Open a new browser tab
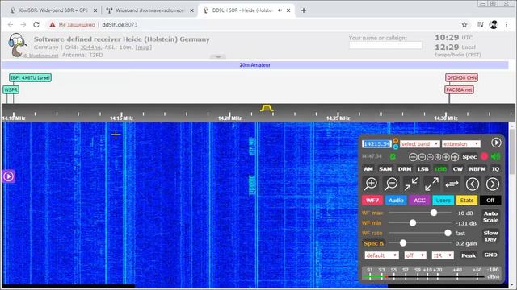This screenshot has width=517, height=290. pyautogui.click(x=304, y=10)
